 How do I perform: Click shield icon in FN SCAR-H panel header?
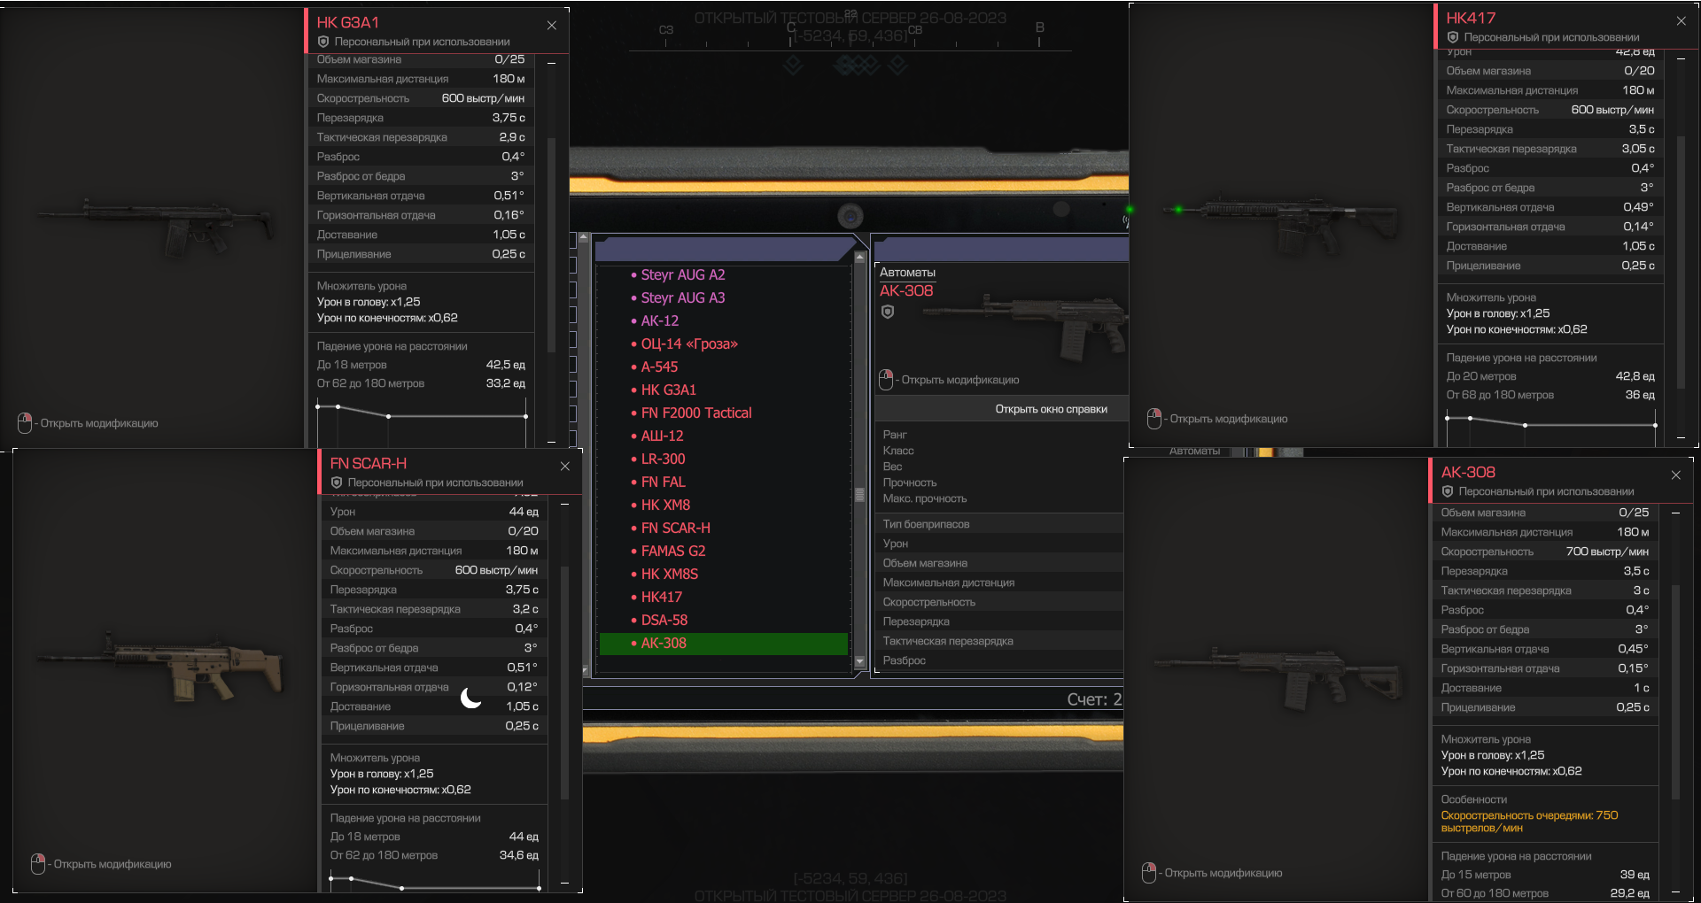[x=337, y=482]
